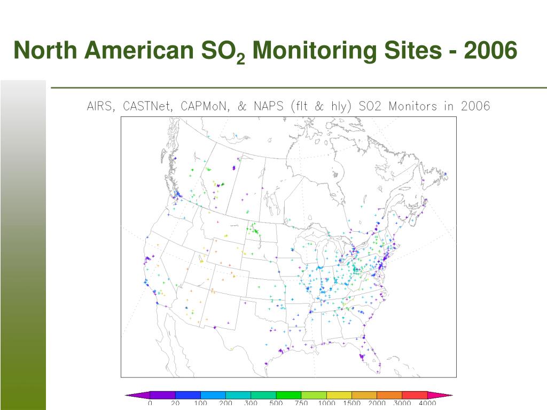
Task: Click the "200" label under the color bar
Action: tap(226, 403)
